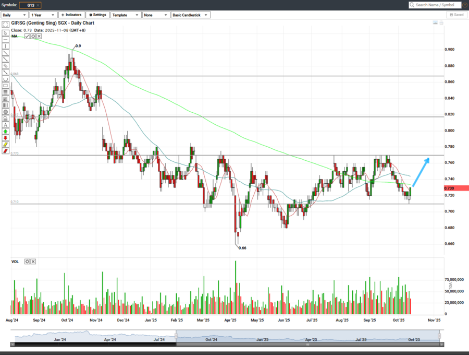Expand the 1 Year range dropdown
The width and height of the screenshot is (469, 355).
coord(43,15)
